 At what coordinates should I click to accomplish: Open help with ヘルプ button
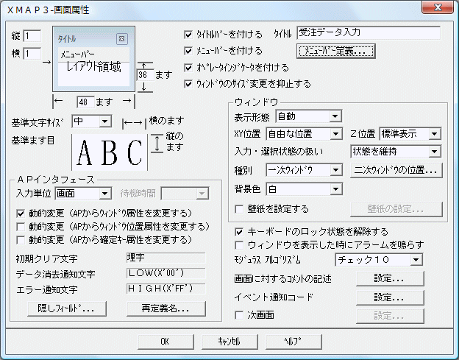[x=293, y=342]
